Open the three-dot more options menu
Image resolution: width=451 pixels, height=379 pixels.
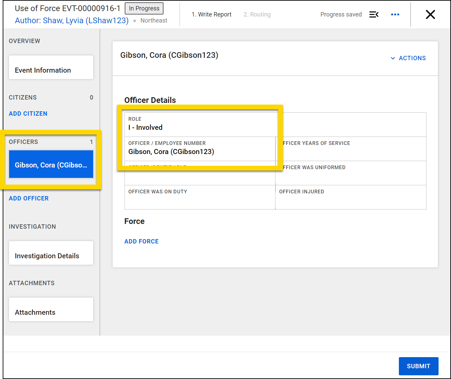click(x=395, y=14)
